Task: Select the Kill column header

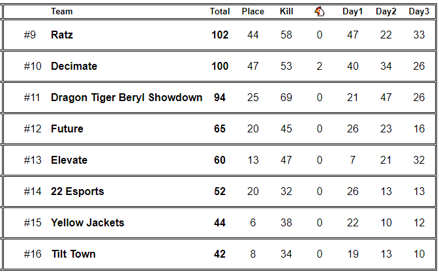Action: pyautogui.click(x=286, y=11)
